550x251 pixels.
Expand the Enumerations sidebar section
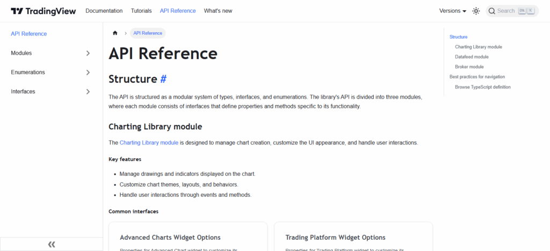point(88,72)
